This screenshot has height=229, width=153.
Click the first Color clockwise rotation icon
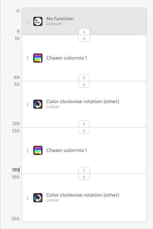(38, 104)
